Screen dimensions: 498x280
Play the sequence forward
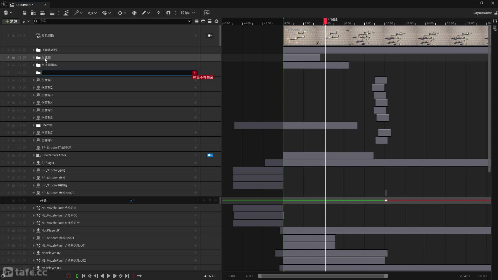(x=108, y=276)
